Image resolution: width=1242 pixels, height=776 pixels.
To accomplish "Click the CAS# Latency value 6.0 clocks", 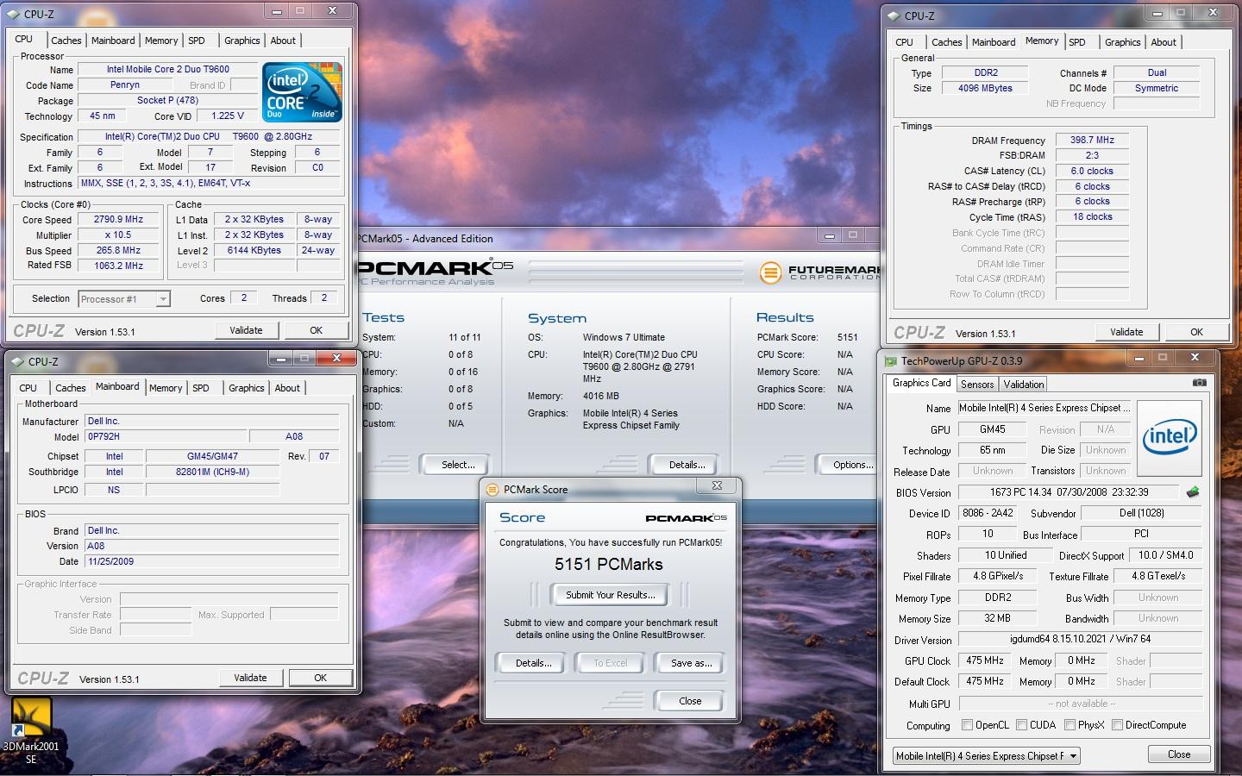I will (1092, 171).
